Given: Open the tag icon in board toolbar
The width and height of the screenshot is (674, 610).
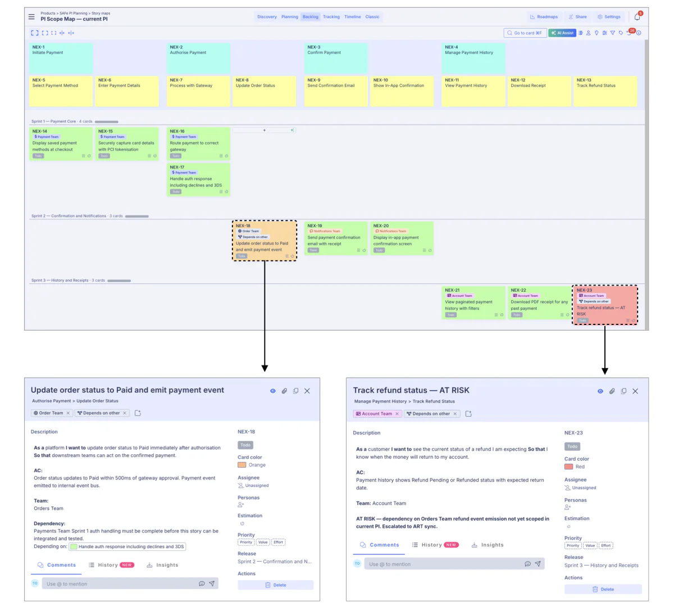Looking at the screenshot, I should pyautogui.click(x=621, y=33).
